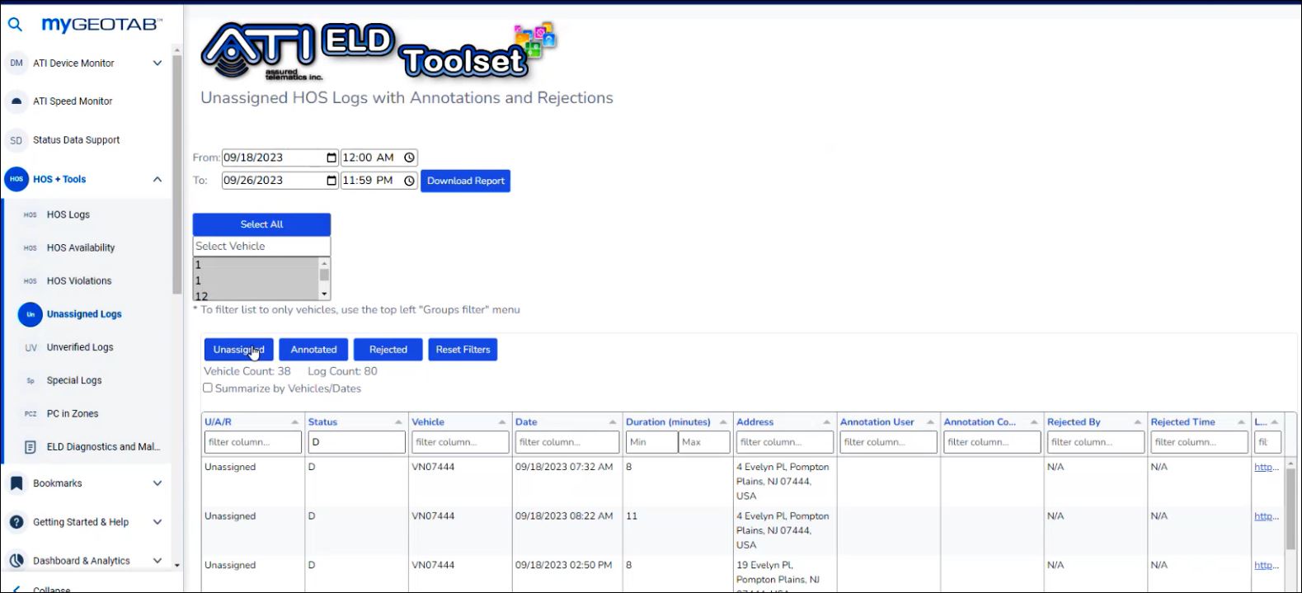Expand the ATI Device Monitor menu
1302x593 pixels.
point(157,64)
